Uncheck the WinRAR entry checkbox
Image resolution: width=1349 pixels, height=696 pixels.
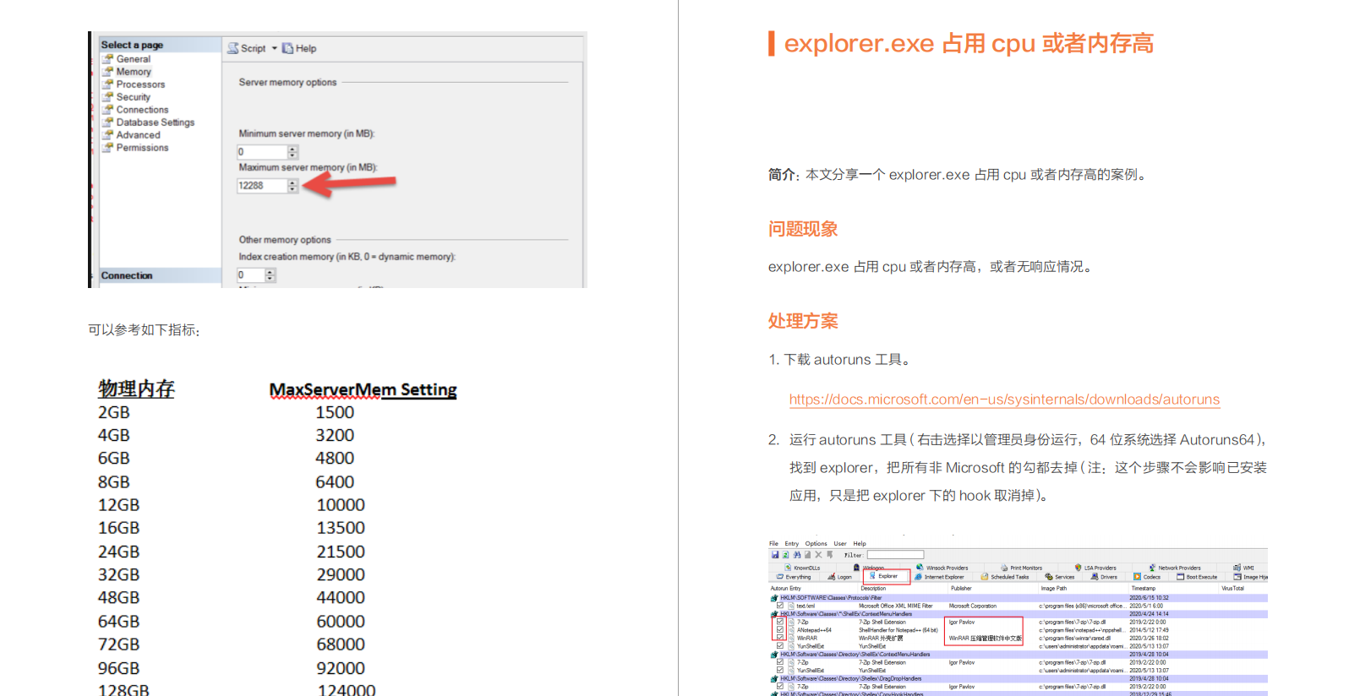pyautogui.click(x=780, y=638)
